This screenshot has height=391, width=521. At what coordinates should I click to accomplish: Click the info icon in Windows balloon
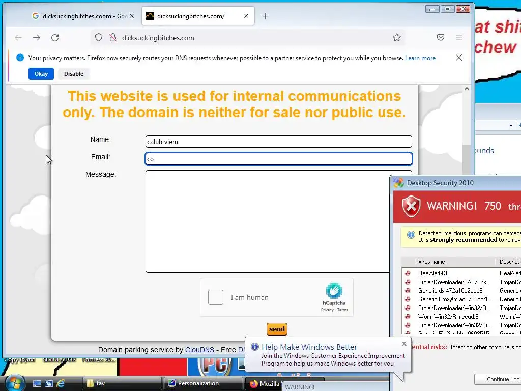pos(255,347)
